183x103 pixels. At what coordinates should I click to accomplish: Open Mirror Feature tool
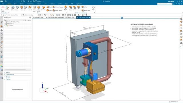[57, 10]
